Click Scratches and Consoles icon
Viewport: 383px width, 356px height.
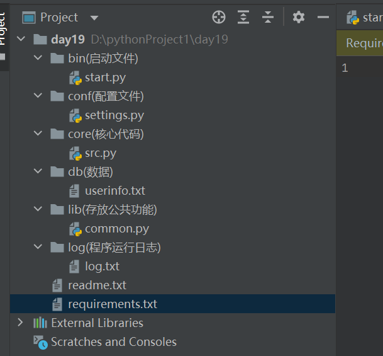pos(40,342)
